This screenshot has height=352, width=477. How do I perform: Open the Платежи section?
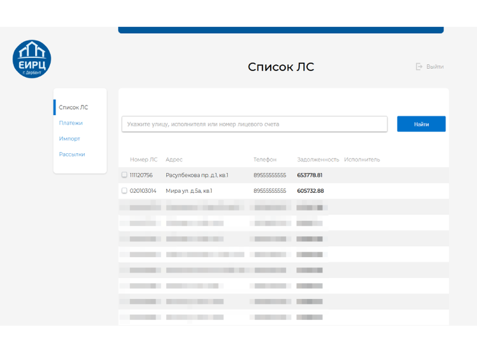point(71,123)
